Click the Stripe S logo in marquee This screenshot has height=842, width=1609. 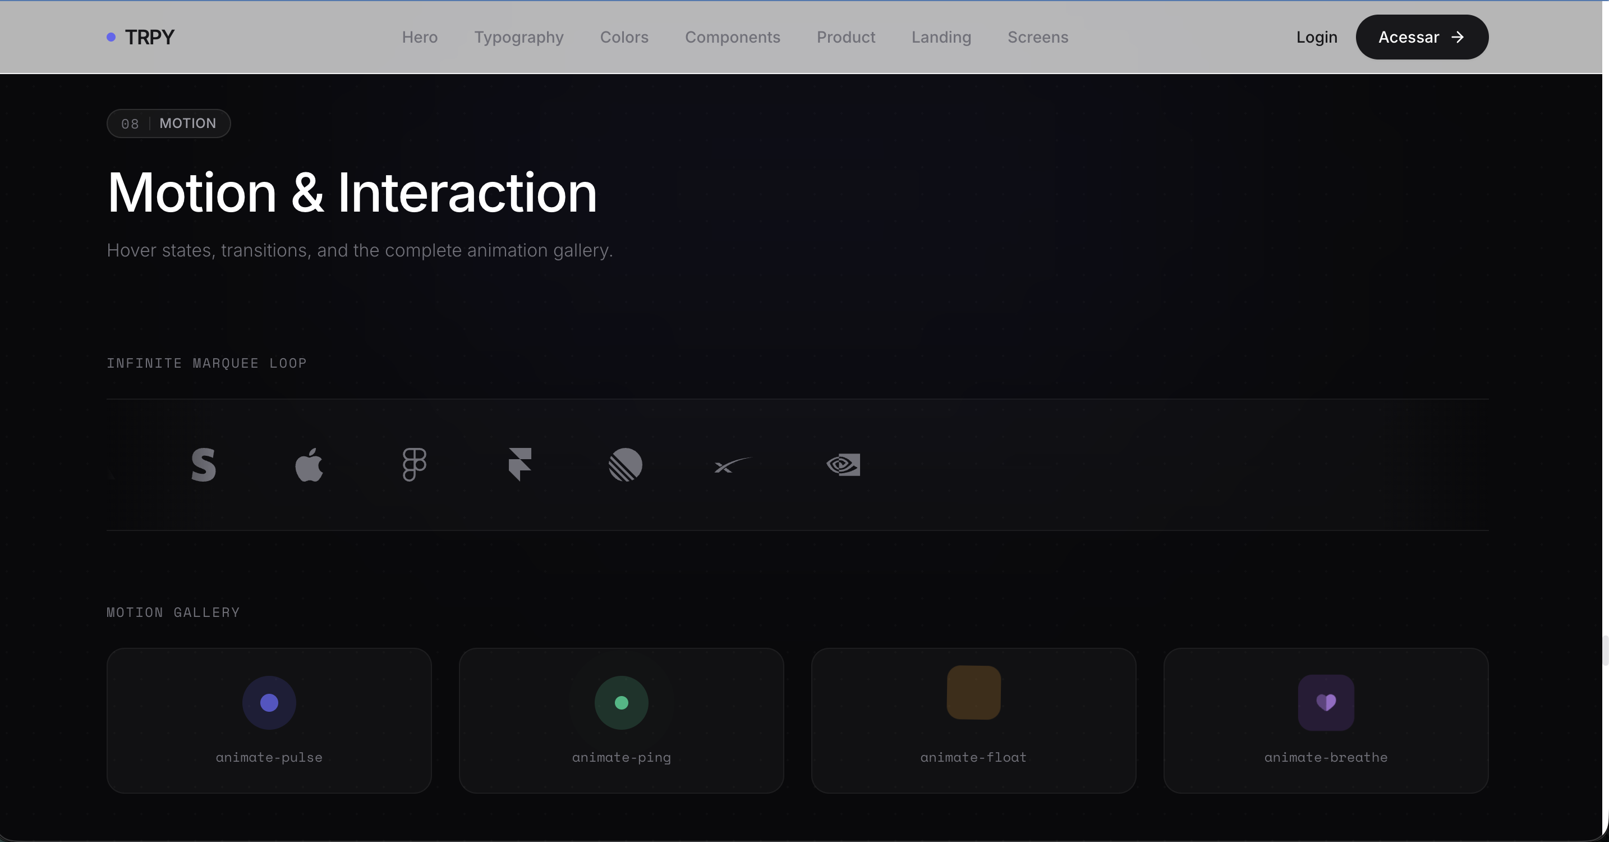point(204,464)
